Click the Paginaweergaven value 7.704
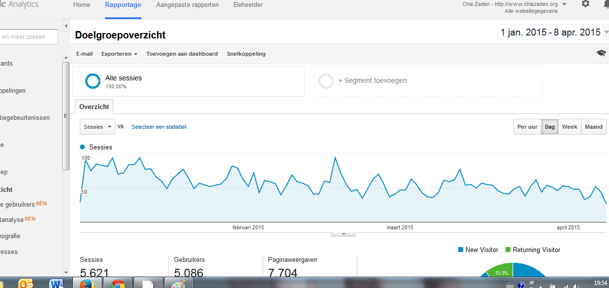The height and width of the screenshot is (288, 609). pyautogui.click(x=283, y=274)
